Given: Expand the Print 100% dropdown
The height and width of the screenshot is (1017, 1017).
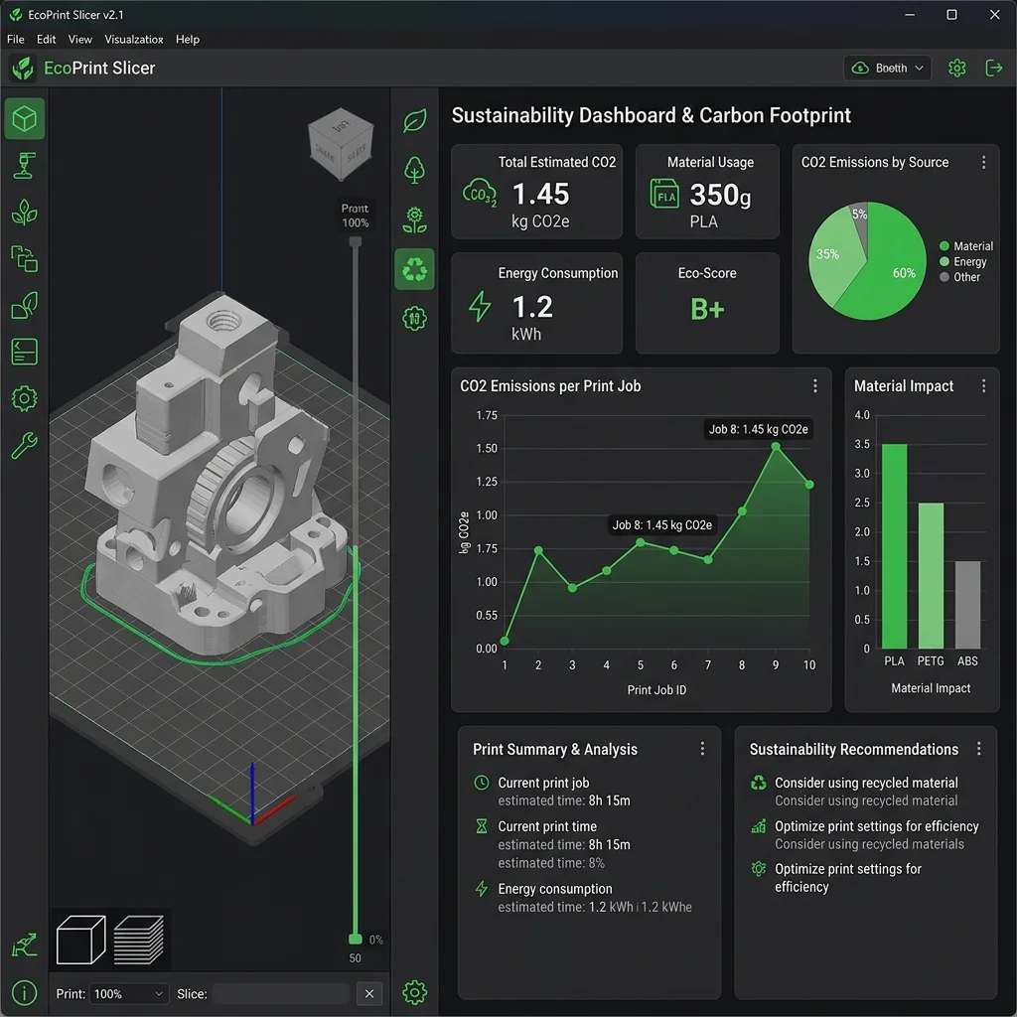Looking at the screenshot, I should point(128,993).
